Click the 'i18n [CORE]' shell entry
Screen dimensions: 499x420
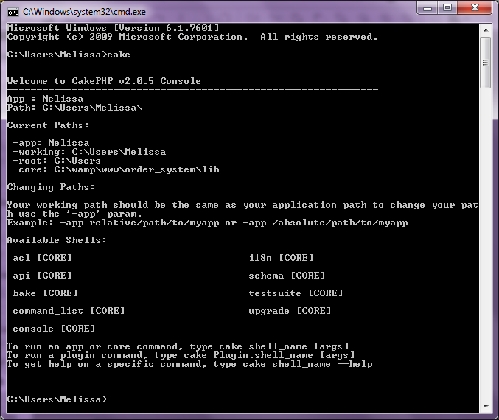coord(282,258)
